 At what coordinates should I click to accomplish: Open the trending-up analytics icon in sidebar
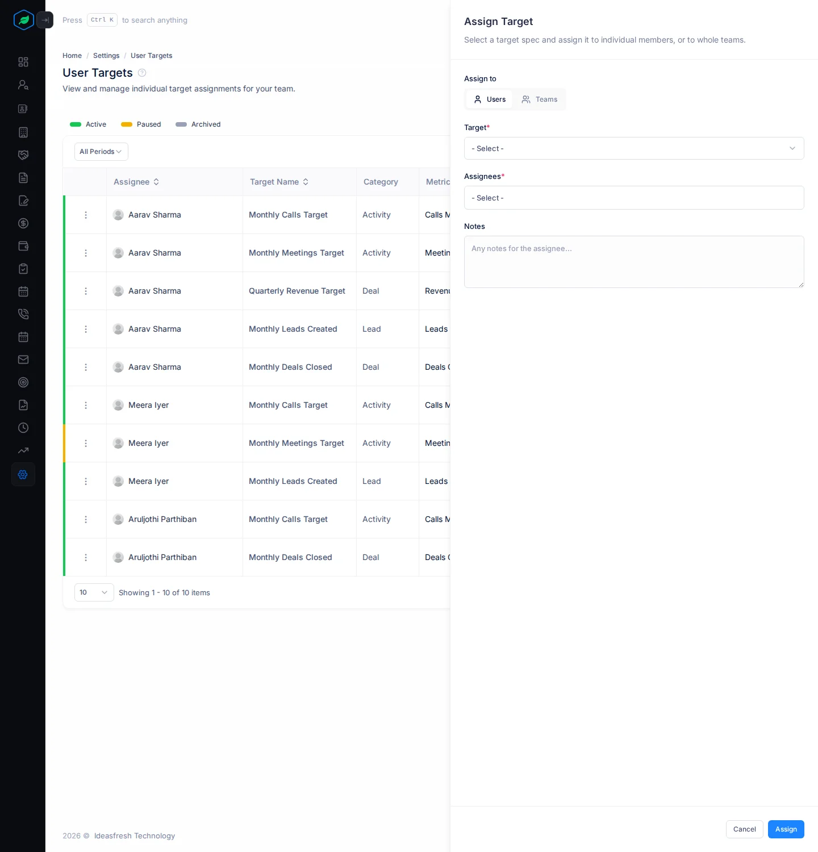click(x=23, y=450)
